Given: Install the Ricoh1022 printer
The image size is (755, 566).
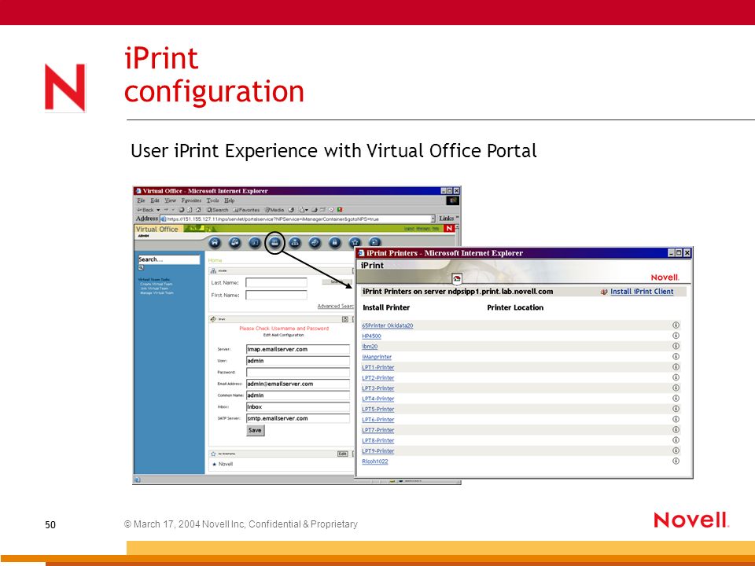Looking at the screenshot, I should (374, 461).
